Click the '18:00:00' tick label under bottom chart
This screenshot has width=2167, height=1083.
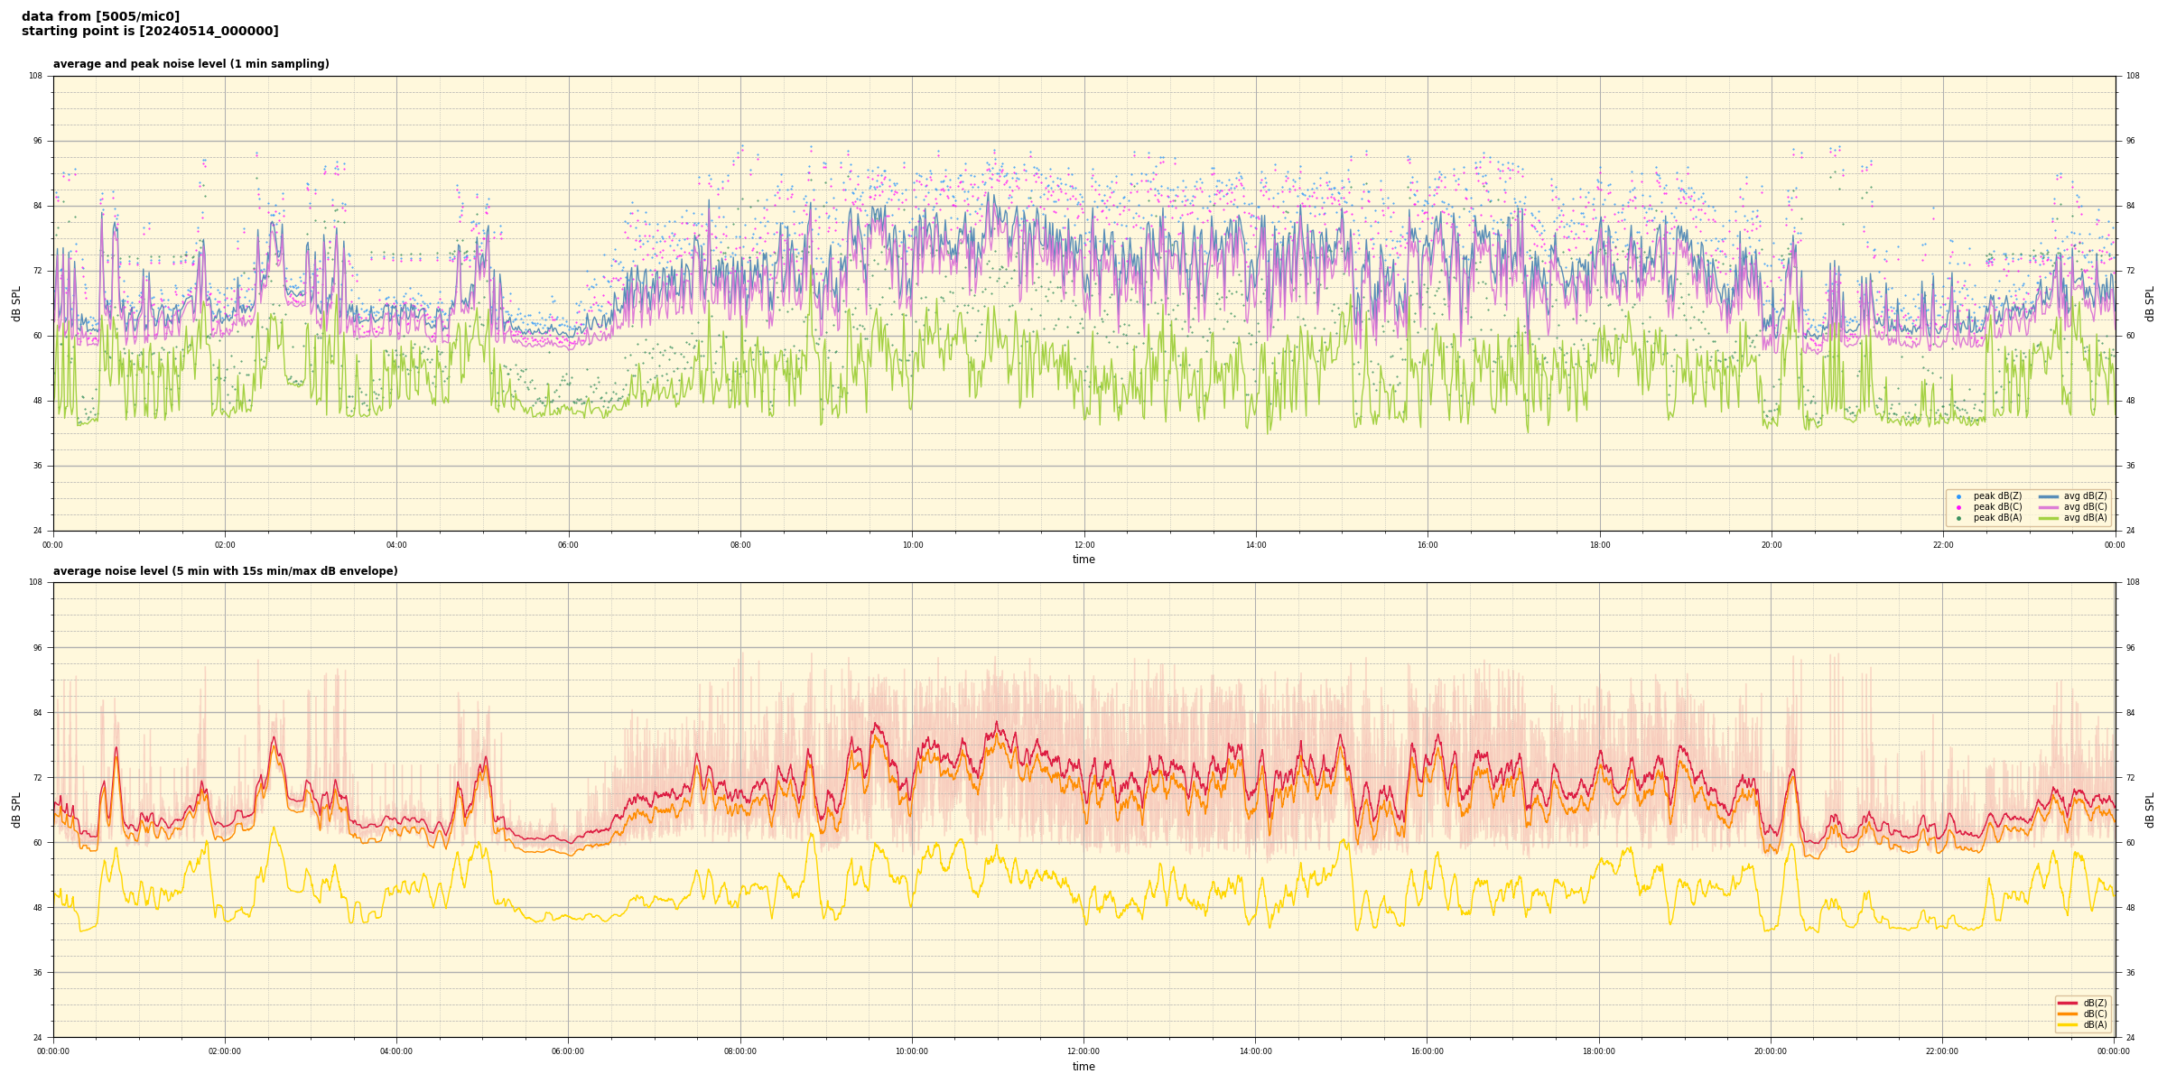pyautogui.click(x=1599, y=1051)
